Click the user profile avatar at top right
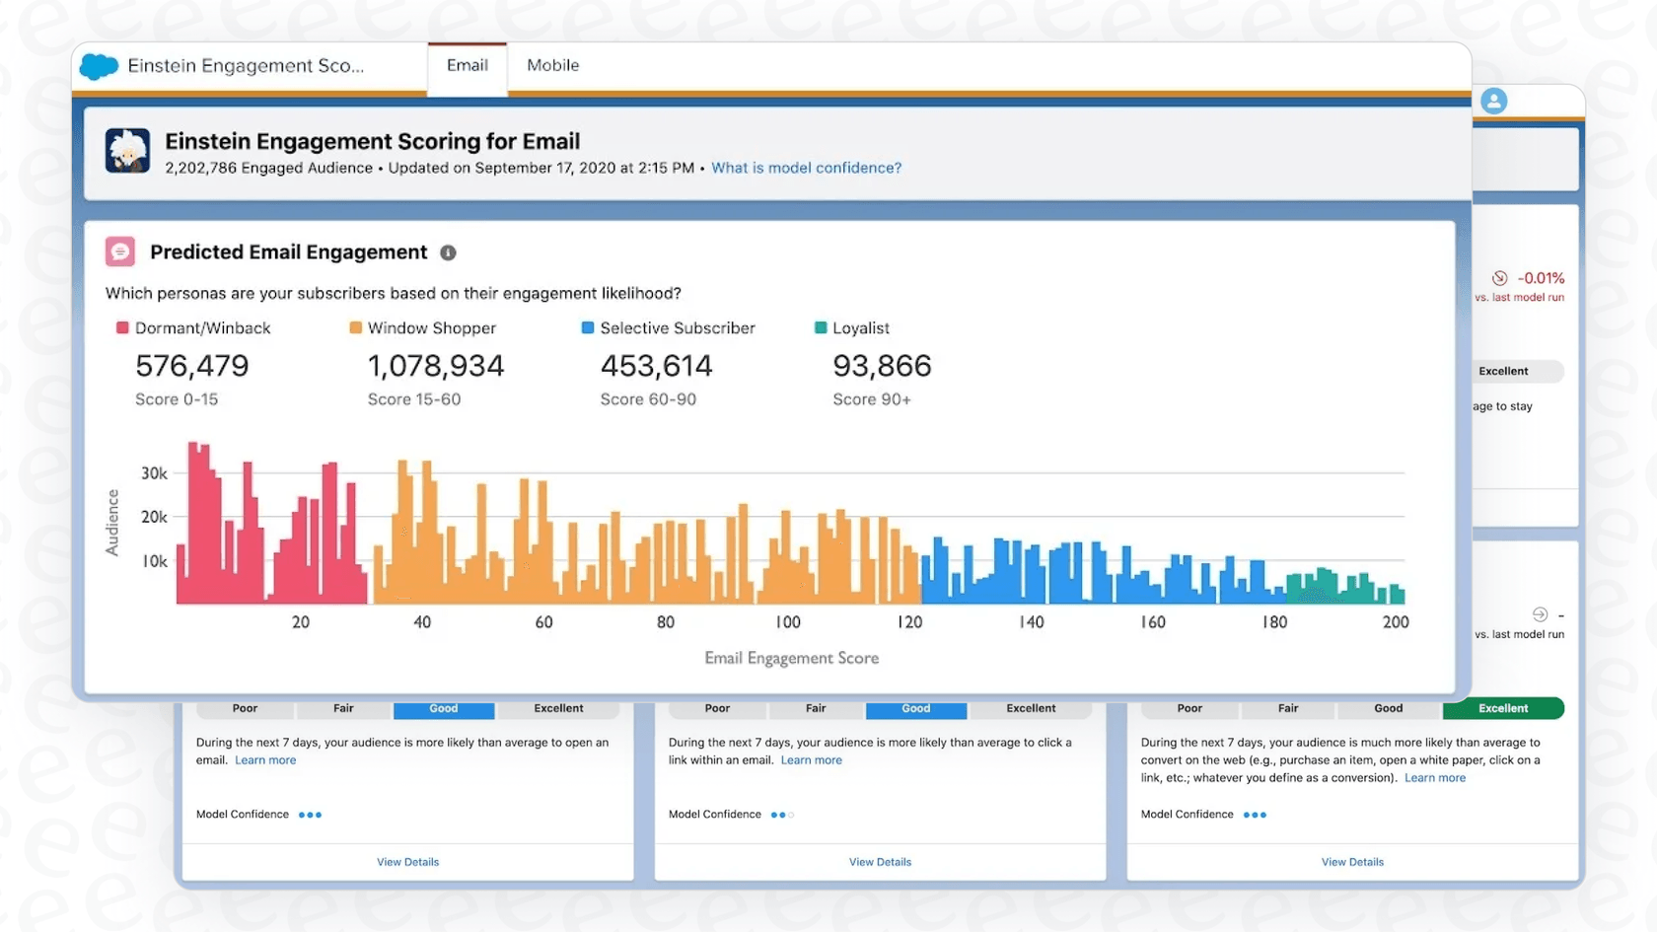 [1493, 101]
